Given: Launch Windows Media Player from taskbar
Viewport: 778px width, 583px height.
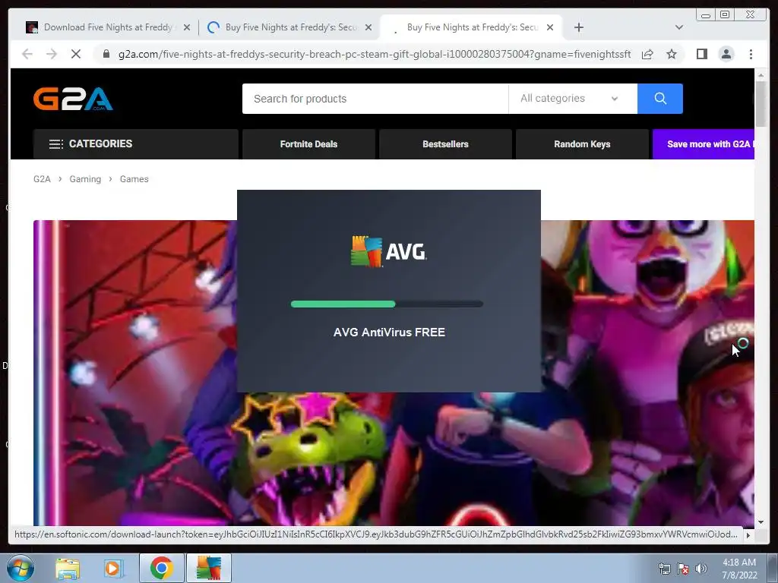Looking at the screenshot, I should pos(114,568).
